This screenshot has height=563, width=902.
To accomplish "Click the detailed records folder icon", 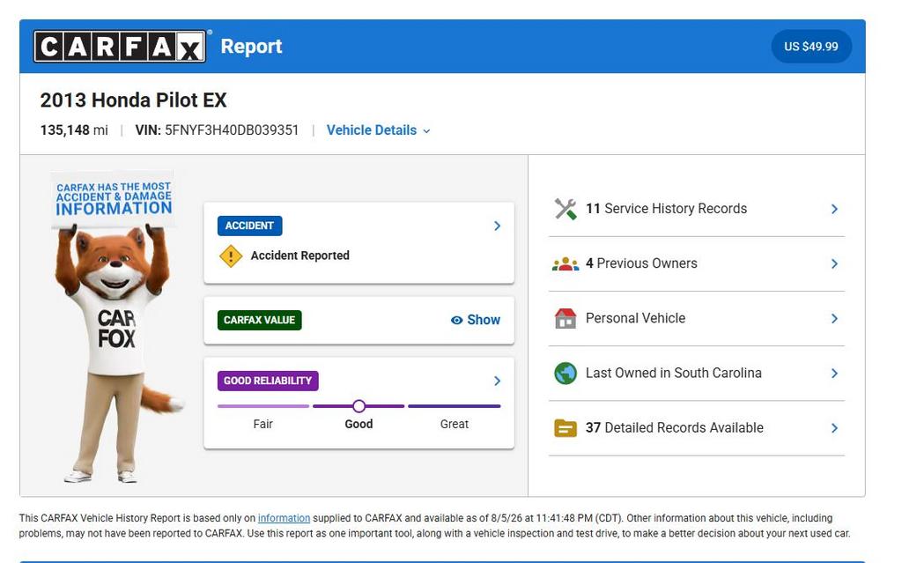I will tap(566, 427).
